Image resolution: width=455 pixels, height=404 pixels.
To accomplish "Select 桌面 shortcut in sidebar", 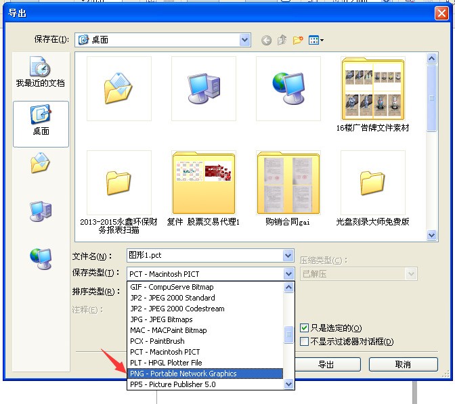I will pyautogui.click(x=41, y=124).
